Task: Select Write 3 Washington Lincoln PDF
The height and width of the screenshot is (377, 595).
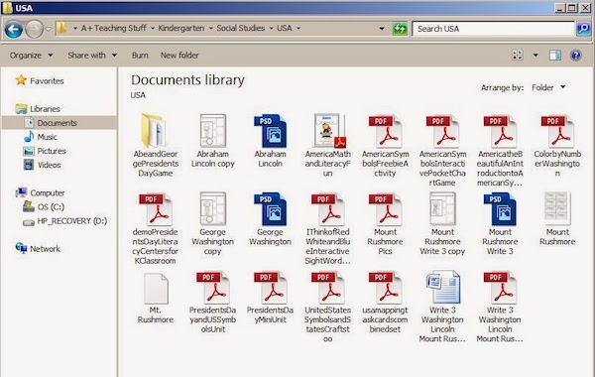Action: pos(500,307)
